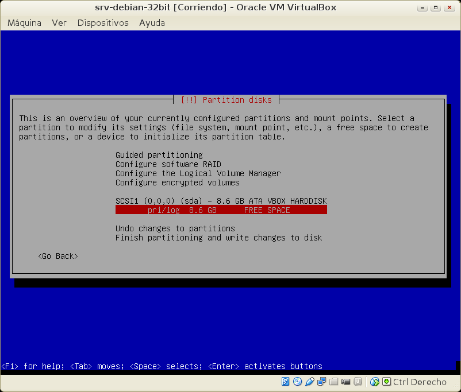Click the keyboard capture arrow icon
Viewport: 461px width, 392px height.
387,382
